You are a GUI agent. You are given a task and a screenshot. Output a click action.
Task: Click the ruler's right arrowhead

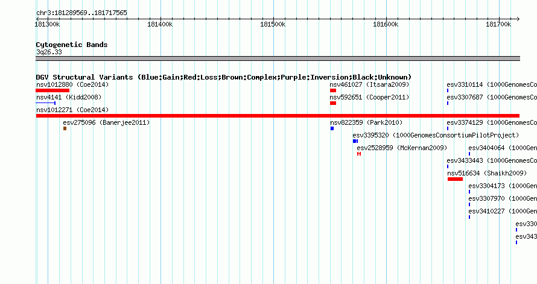click(x=518, y=19)
